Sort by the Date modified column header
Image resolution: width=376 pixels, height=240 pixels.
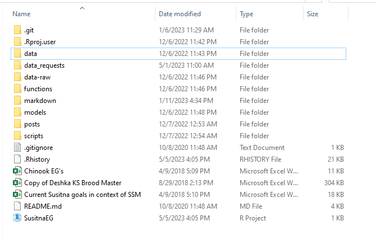tap(180, 14)
